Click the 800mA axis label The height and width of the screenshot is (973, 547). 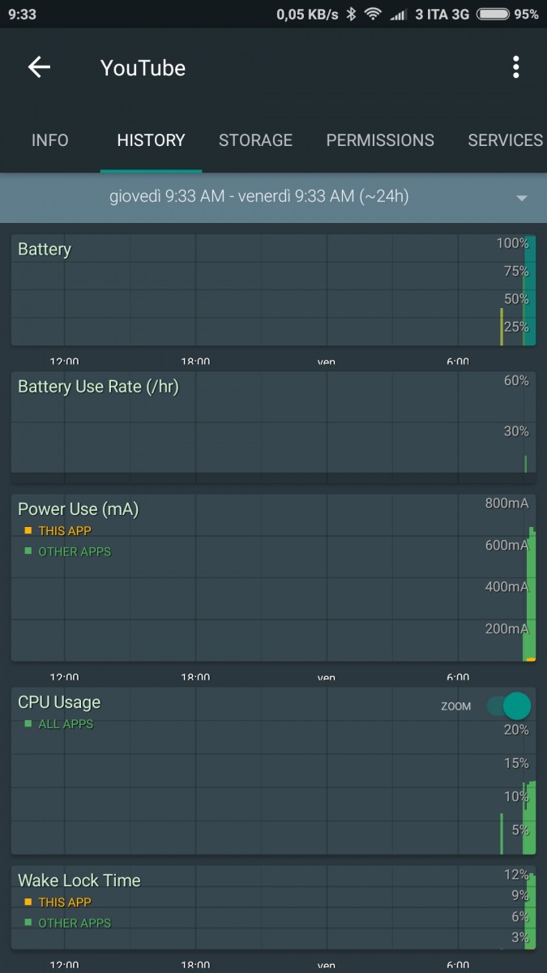coord(507,504)
